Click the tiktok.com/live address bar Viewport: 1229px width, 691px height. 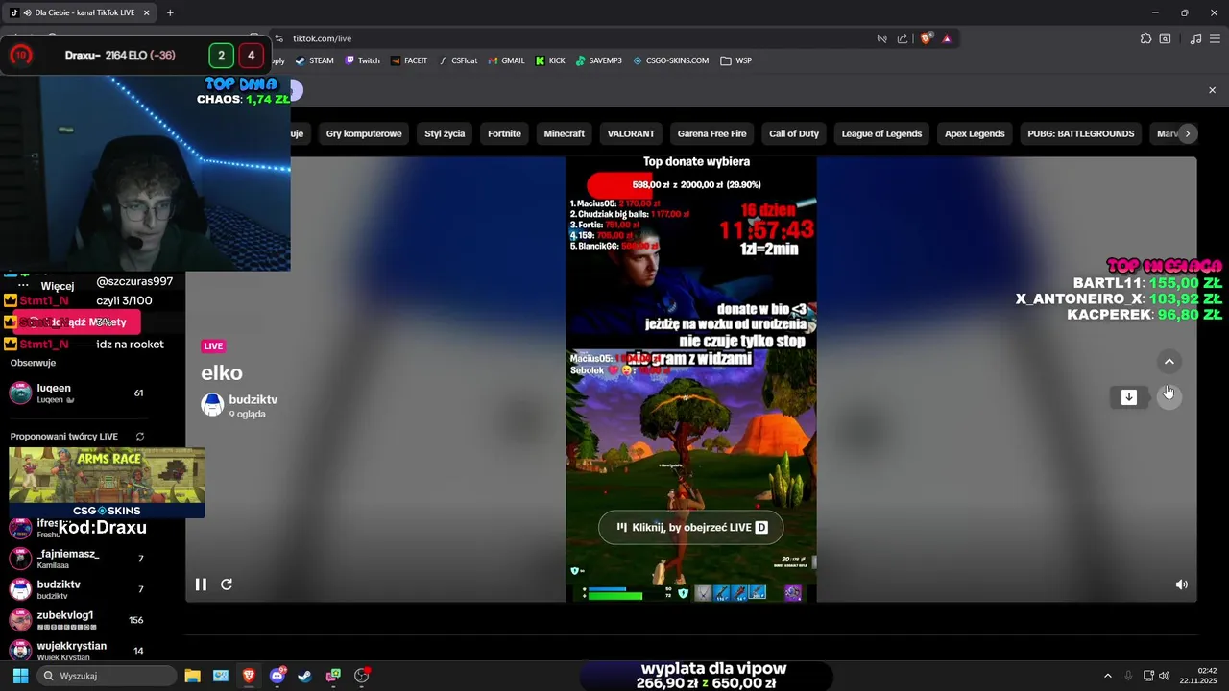click(x=576, y=38)
